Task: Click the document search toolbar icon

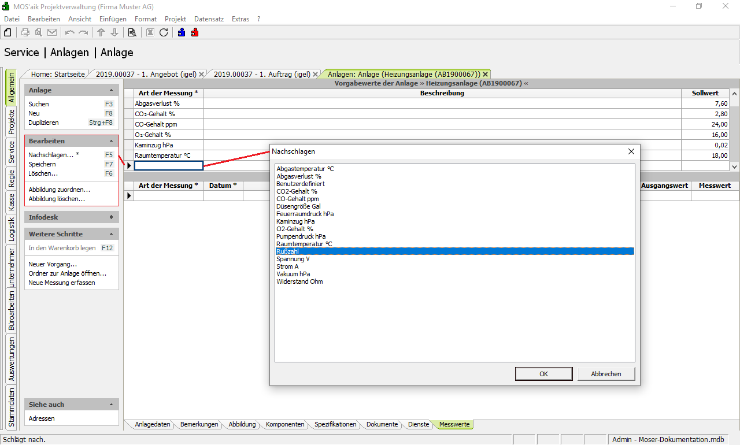Action: click(132, 32)
